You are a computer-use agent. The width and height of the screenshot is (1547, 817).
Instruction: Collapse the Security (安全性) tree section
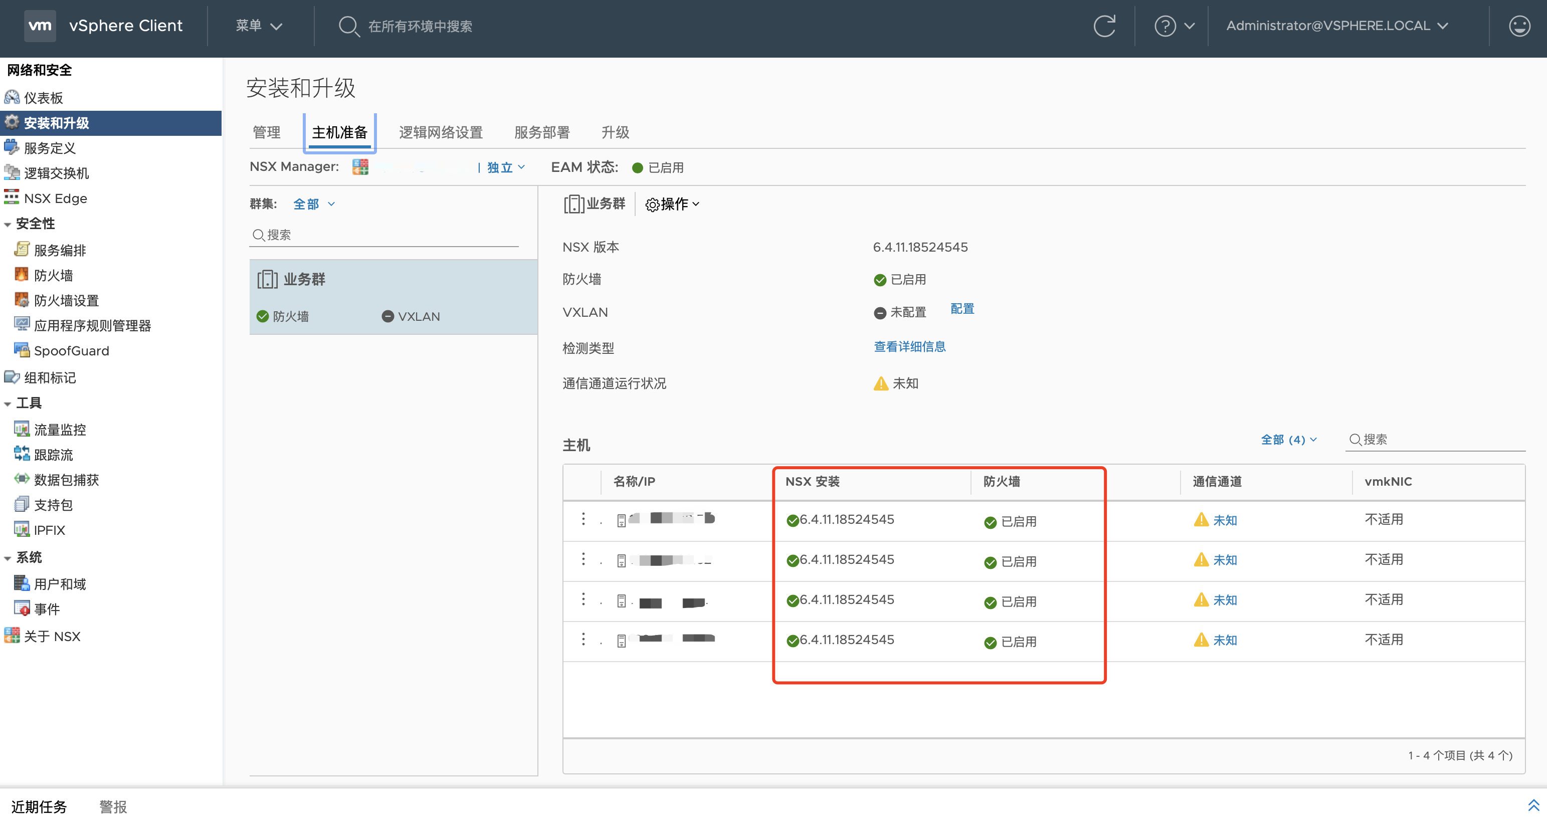[x=8, y=225]
